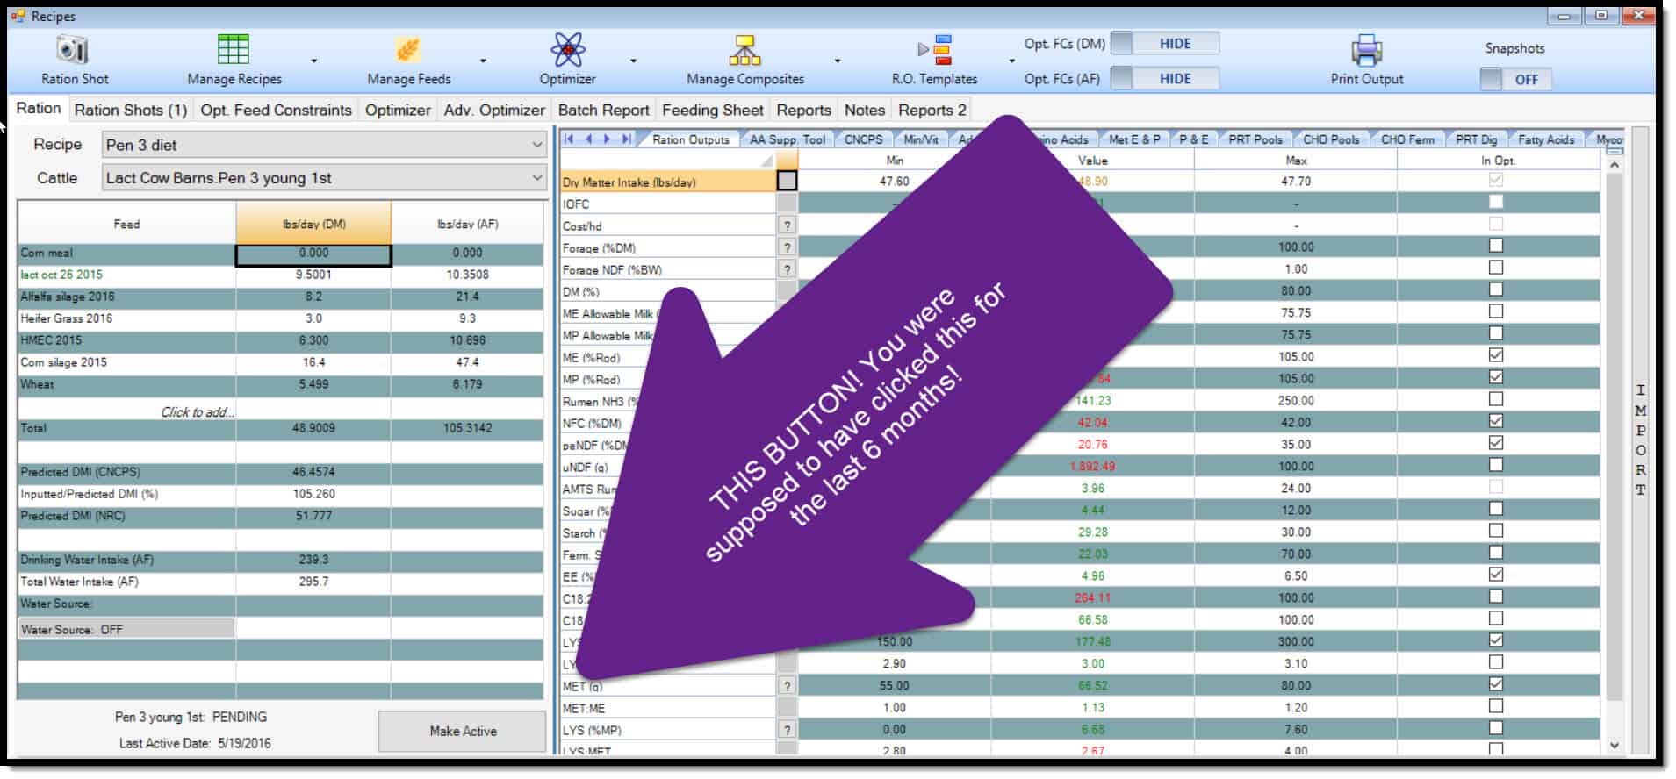1676x779 pixels.
Task: Click the help question mark for Cost/hd
Action: 787,225
